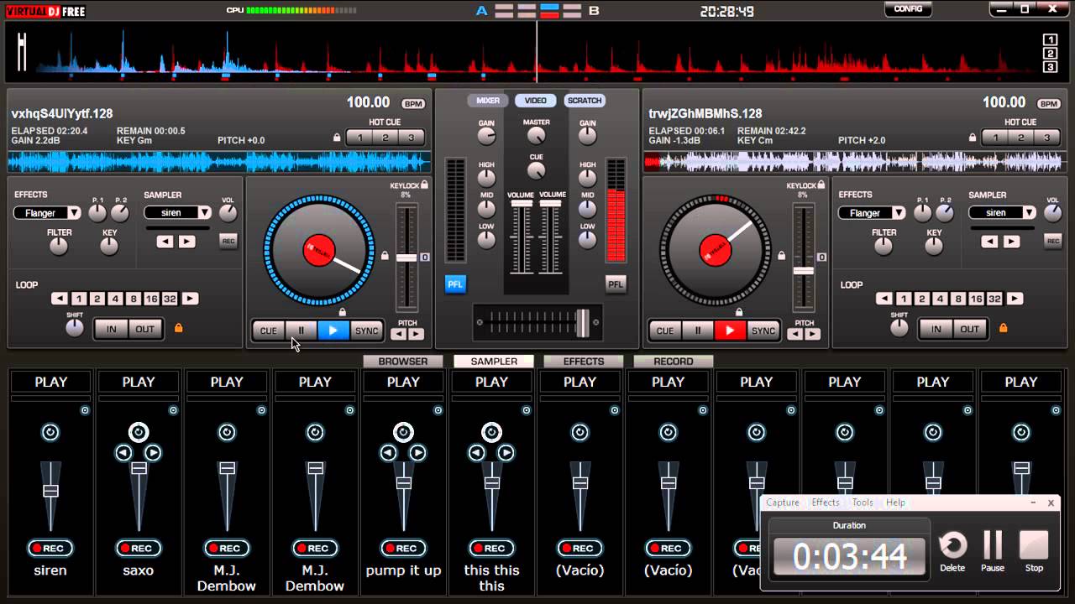Shrink loop arrow on saxo sample
1075x604 pixels.
point(124,453)
